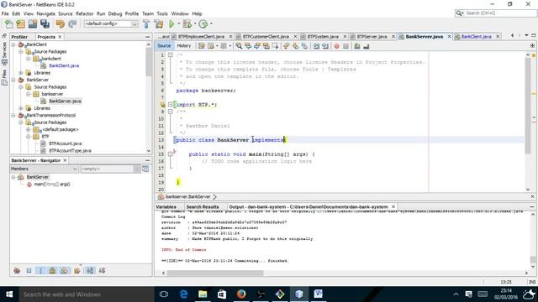Click the Toggle Bookmark editor icon
This screenshot has height=302, width=538.
pos(304,46)
